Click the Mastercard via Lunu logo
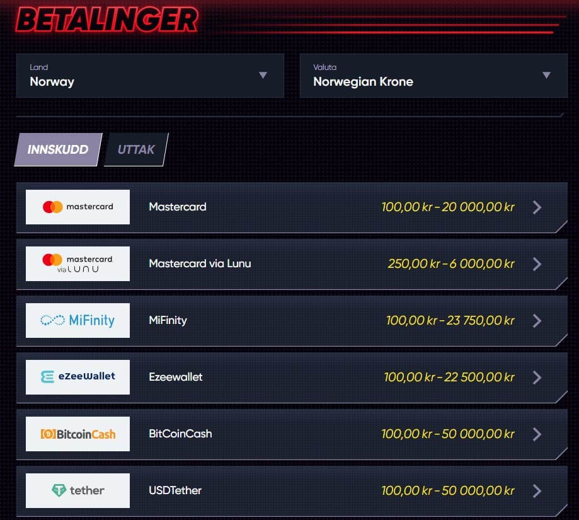Screen dimensions: 579x520 77,263
